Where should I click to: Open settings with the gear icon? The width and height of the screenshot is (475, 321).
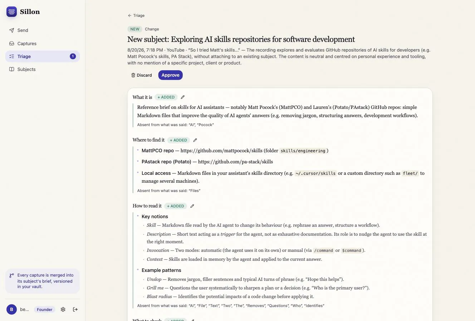63,310
